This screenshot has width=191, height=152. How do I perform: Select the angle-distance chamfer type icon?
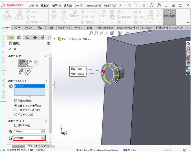pyautogui.click(x=22, y=63)
